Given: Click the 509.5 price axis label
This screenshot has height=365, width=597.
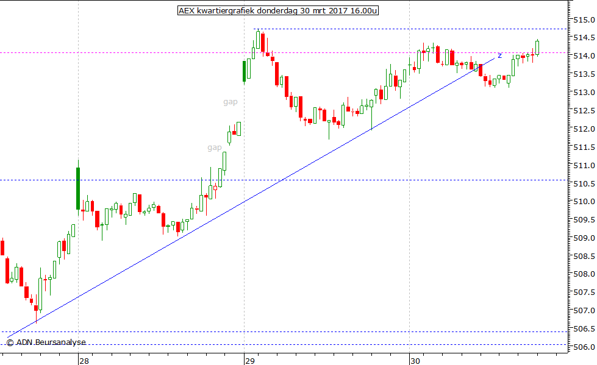Looking at the screenshot, I should (x=584, y=219).
